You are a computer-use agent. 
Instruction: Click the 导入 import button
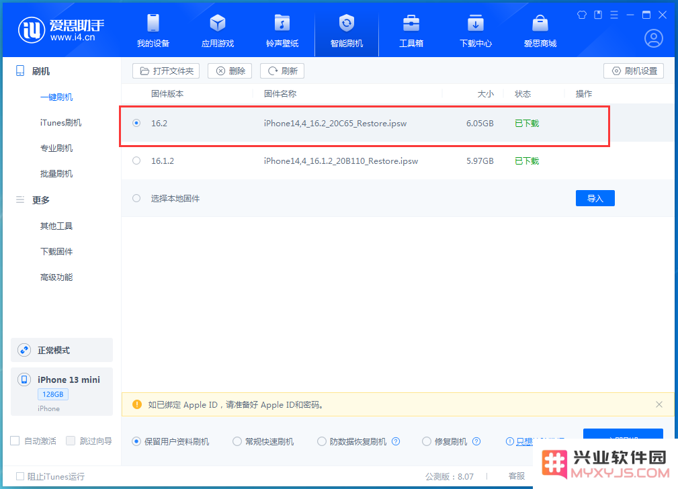tap(595, 198)
